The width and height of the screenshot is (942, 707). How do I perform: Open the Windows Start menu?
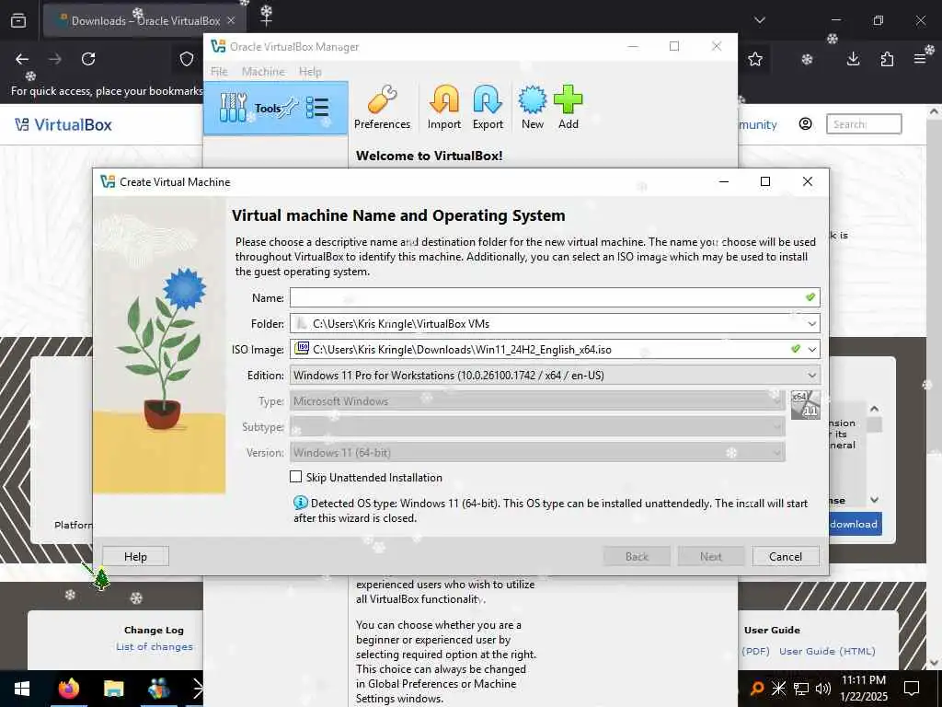[22, 689]
